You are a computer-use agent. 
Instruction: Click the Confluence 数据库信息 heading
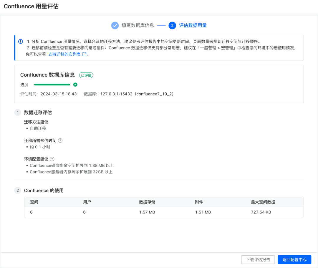[47, 75]
